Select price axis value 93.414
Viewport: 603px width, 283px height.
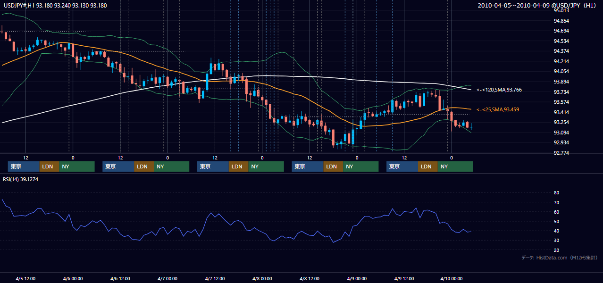click(561, 112)
